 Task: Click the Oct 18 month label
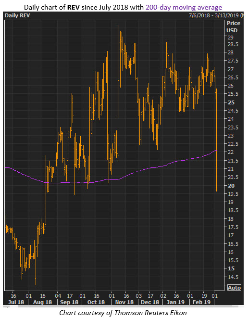(x=96, y=302)
